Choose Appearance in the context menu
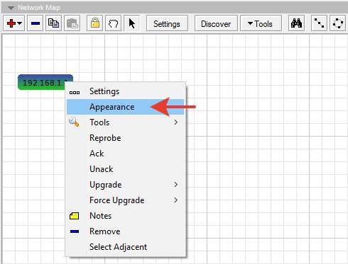 pyautogui.click(x=126, y=107)
